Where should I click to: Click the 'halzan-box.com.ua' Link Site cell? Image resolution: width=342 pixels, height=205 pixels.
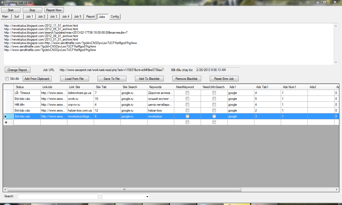[80, 111]
